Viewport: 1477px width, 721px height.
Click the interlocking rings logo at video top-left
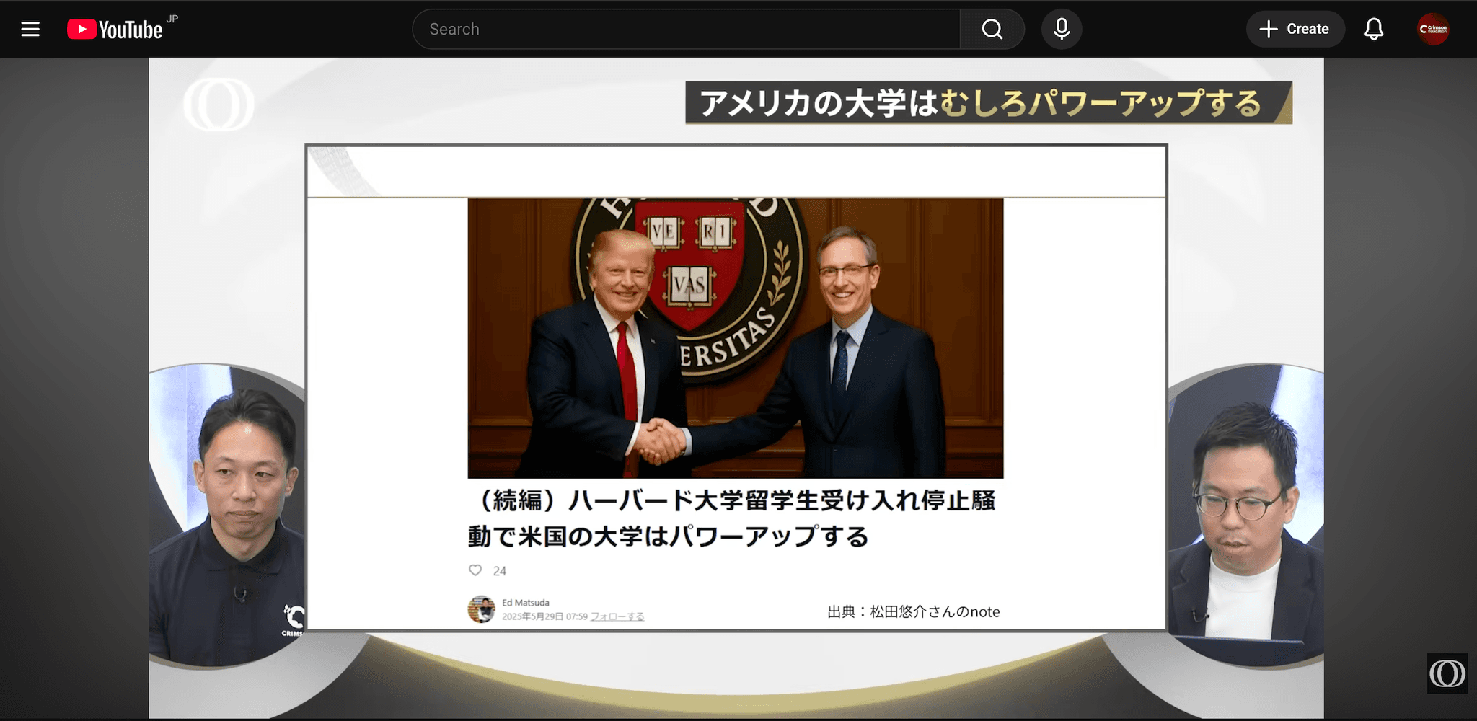coord(219,105)
